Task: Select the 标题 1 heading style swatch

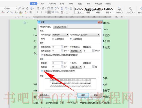Action: (89, 10)
